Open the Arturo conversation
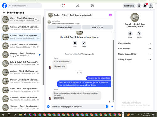Image resolution: width=157 pixels, height=117 pixels. [21, 46]
